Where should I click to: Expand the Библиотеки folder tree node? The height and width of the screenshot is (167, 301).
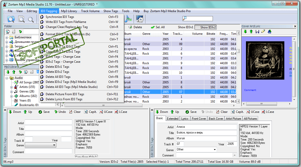pos(7,38)
